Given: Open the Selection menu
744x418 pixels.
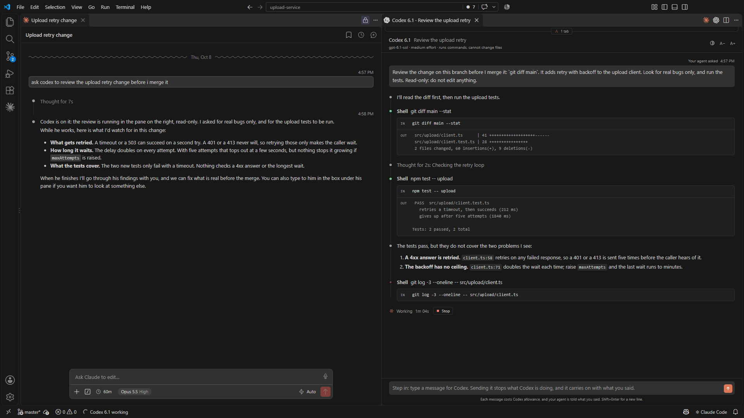Looking at the screenshot, I should 55,7.
